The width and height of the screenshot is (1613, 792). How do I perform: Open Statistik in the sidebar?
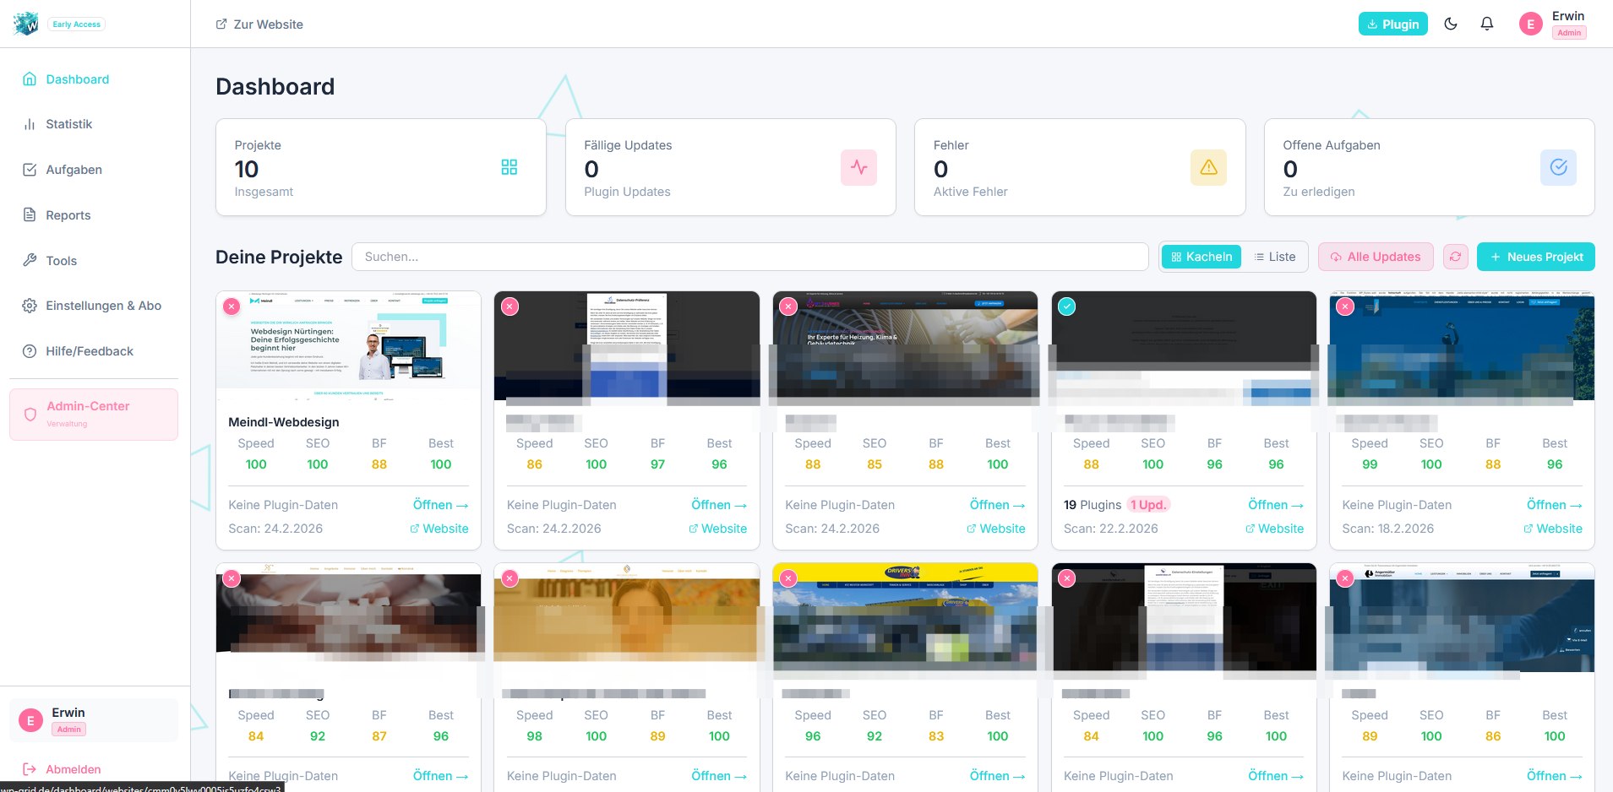click(x=68, y=124)
